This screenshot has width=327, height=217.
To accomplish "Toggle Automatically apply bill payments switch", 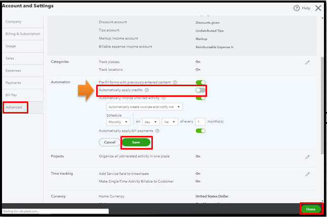I will tap(200, 131).
